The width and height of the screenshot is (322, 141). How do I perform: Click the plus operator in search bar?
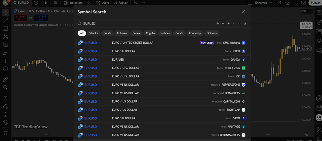228,24
